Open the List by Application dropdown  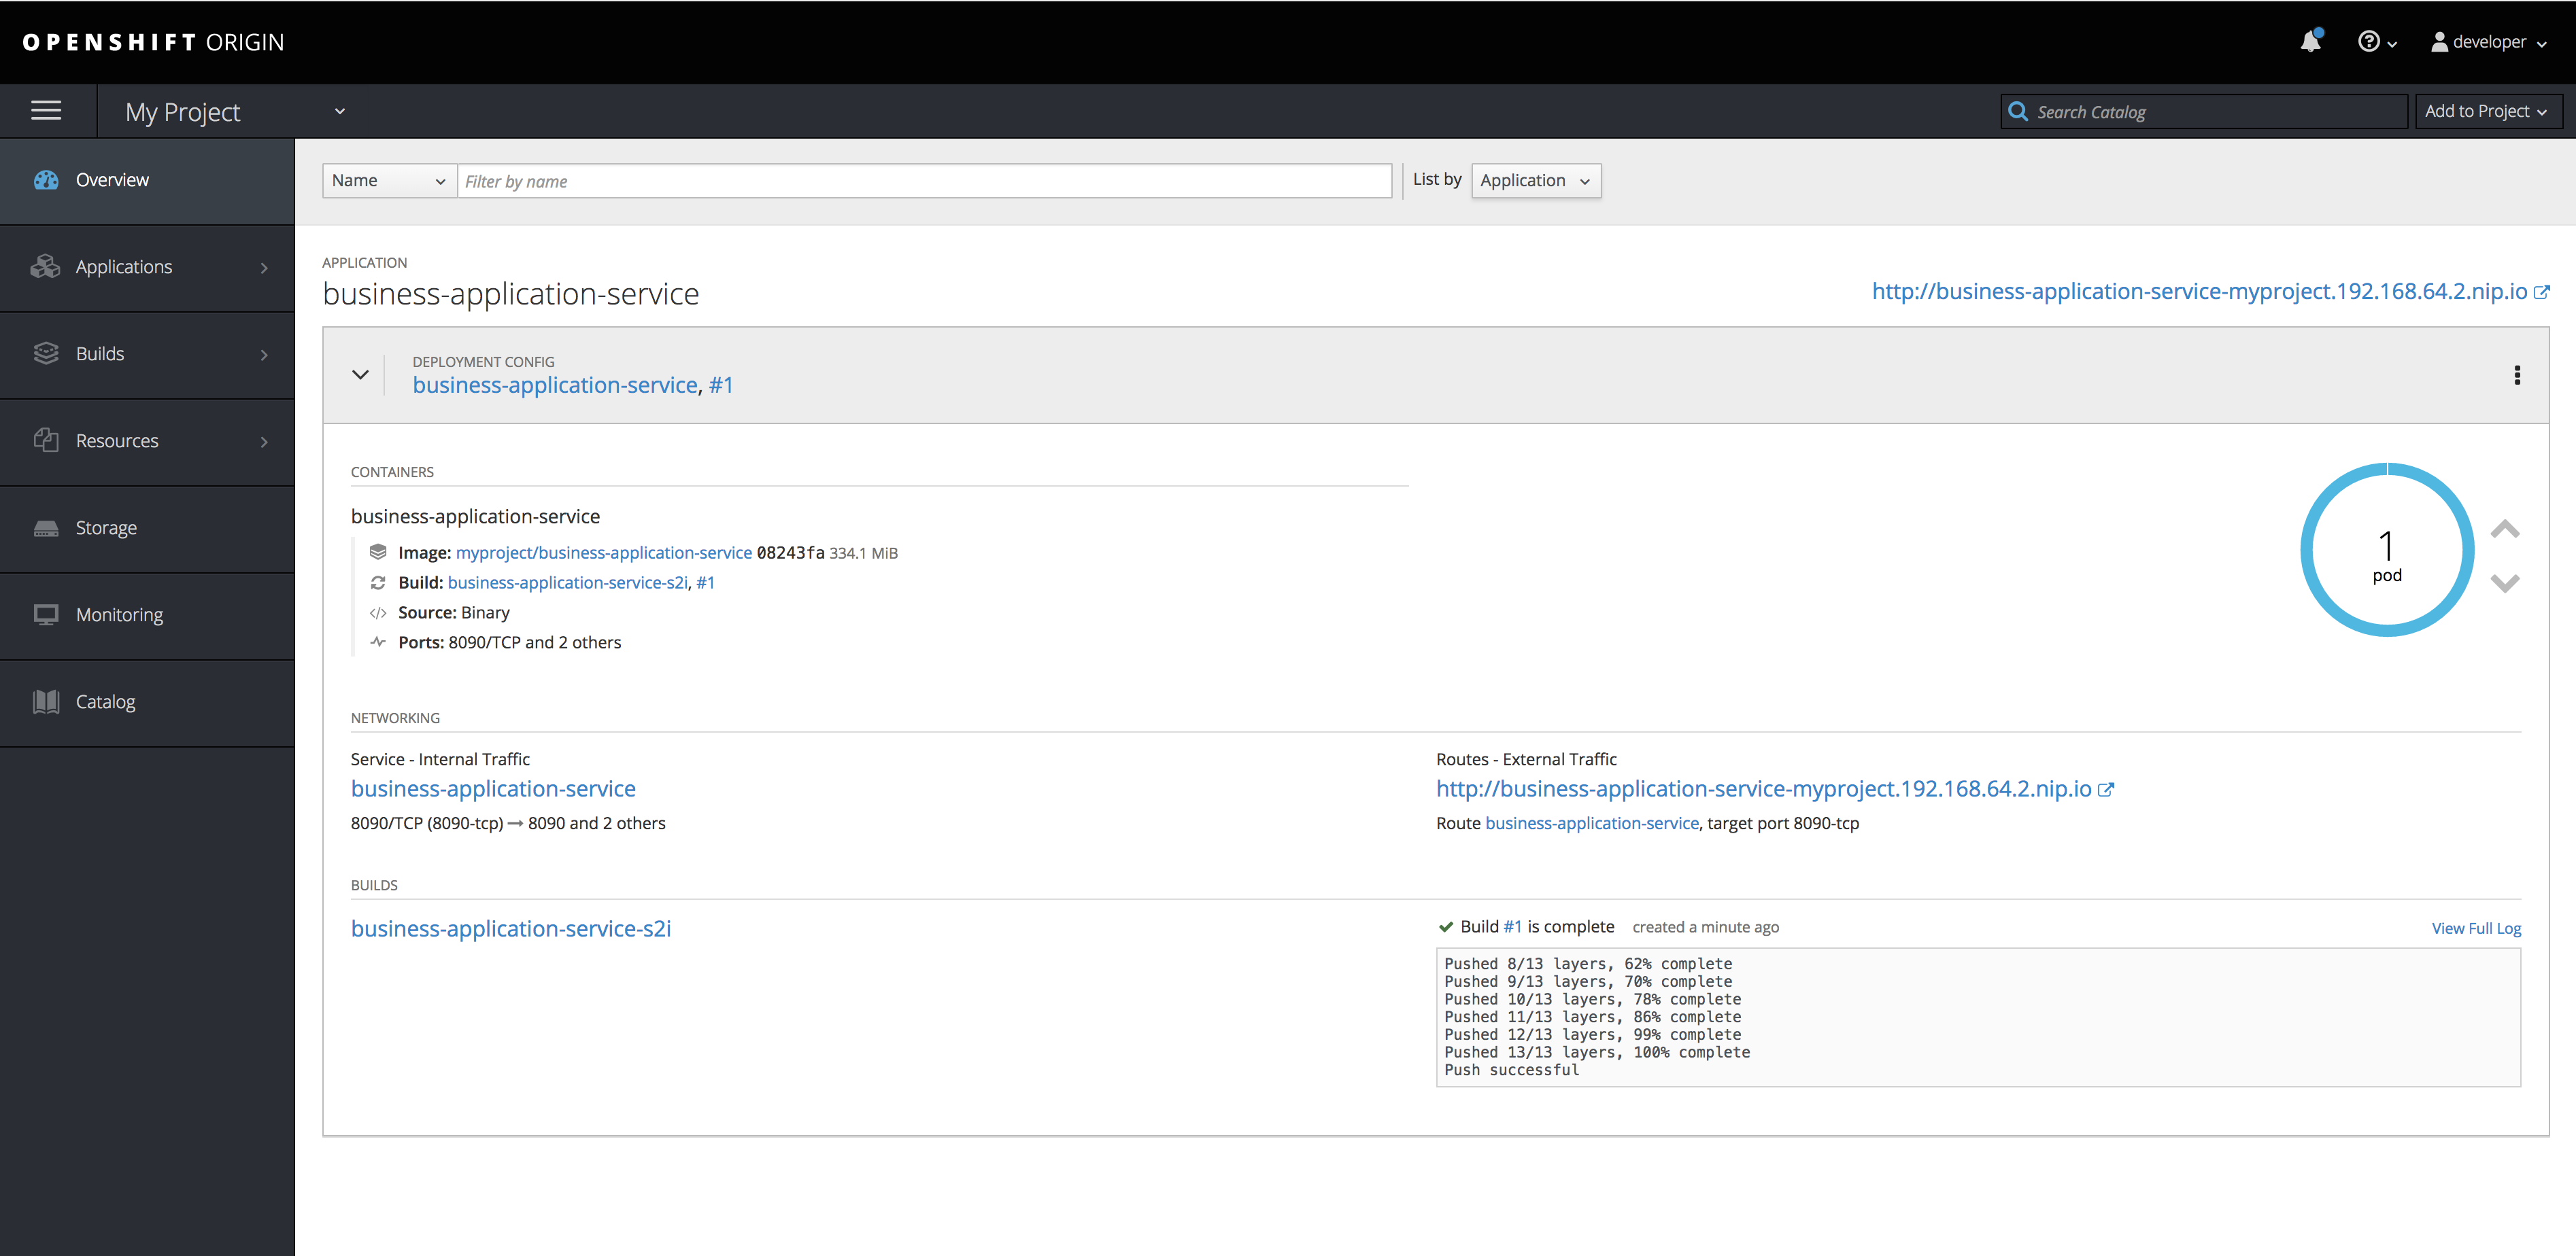(1535, 181)
